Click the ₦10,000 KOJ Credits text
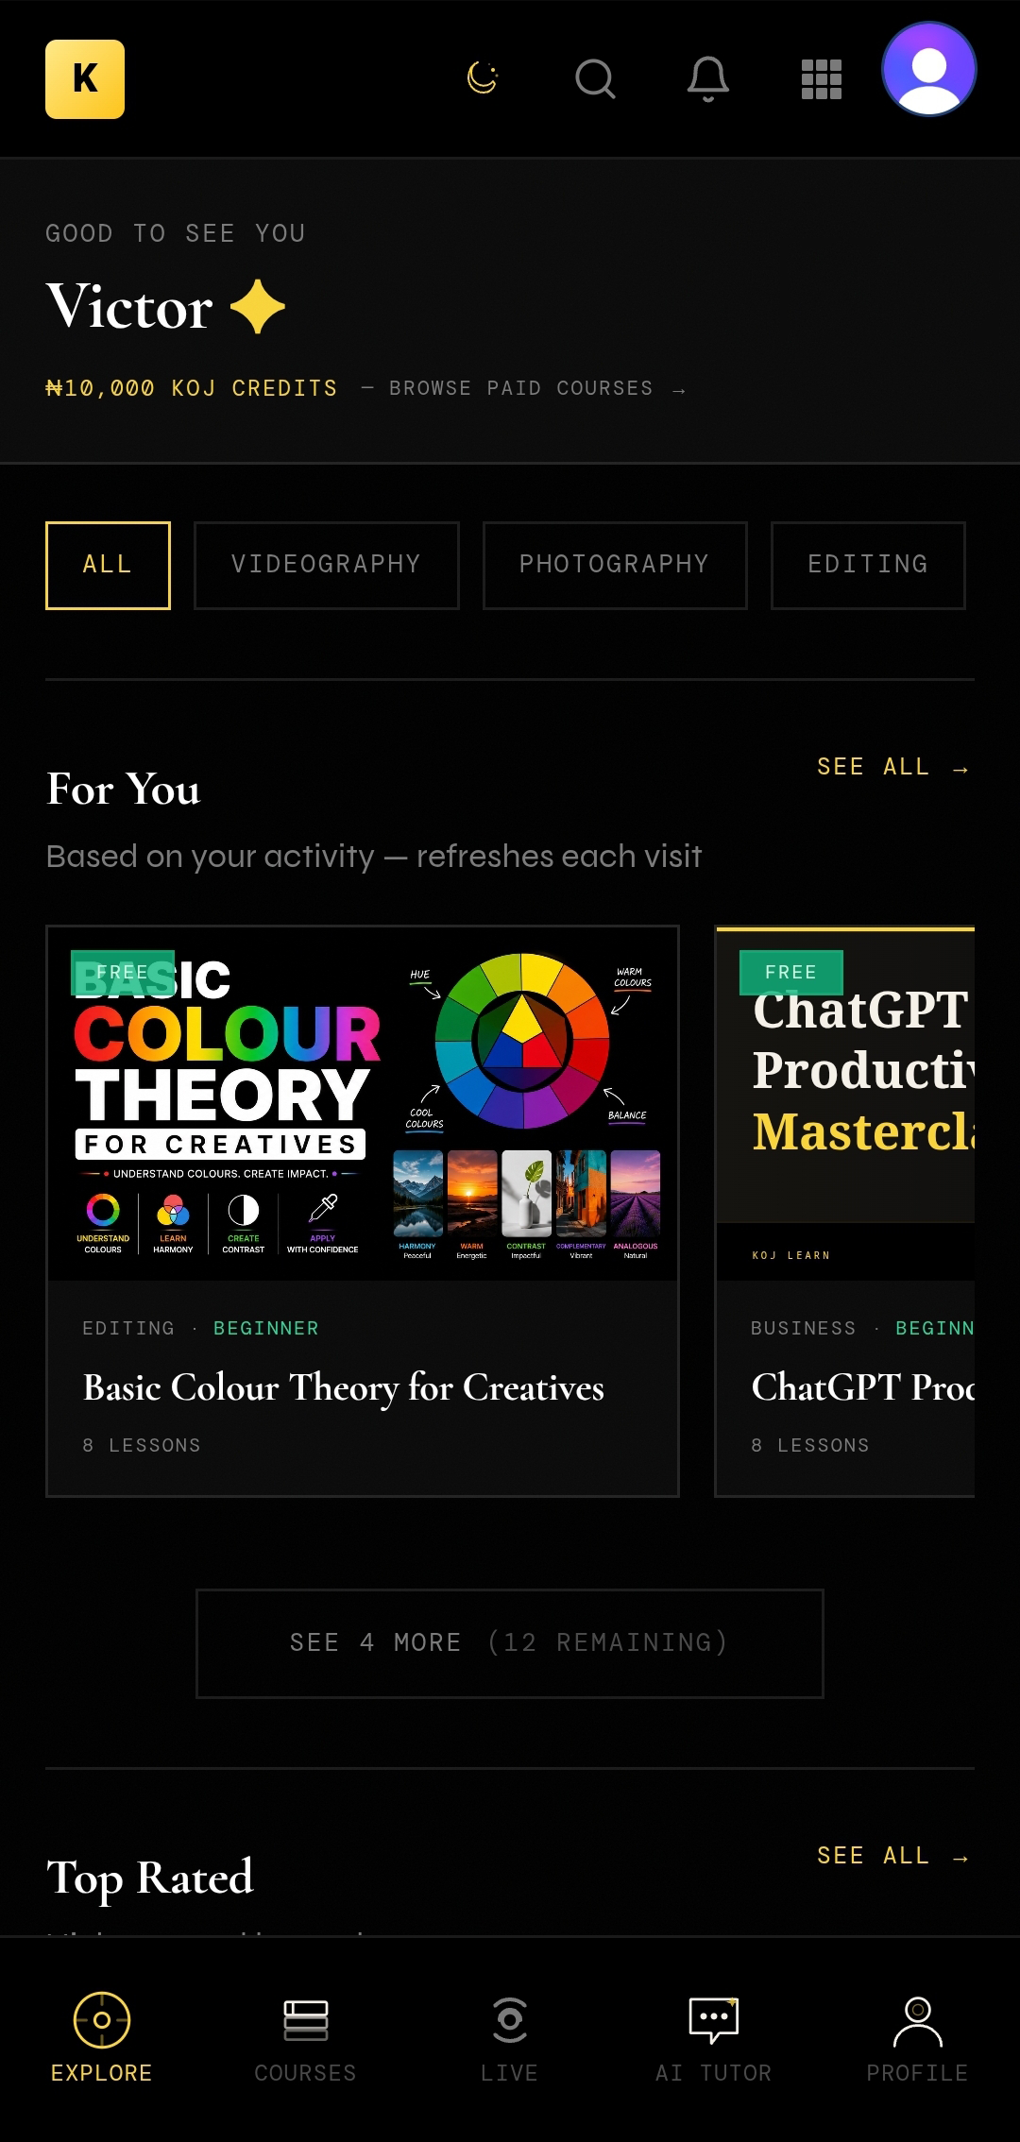The height and width of the screenshot is (2142, 1020). (x=192, y=388)
